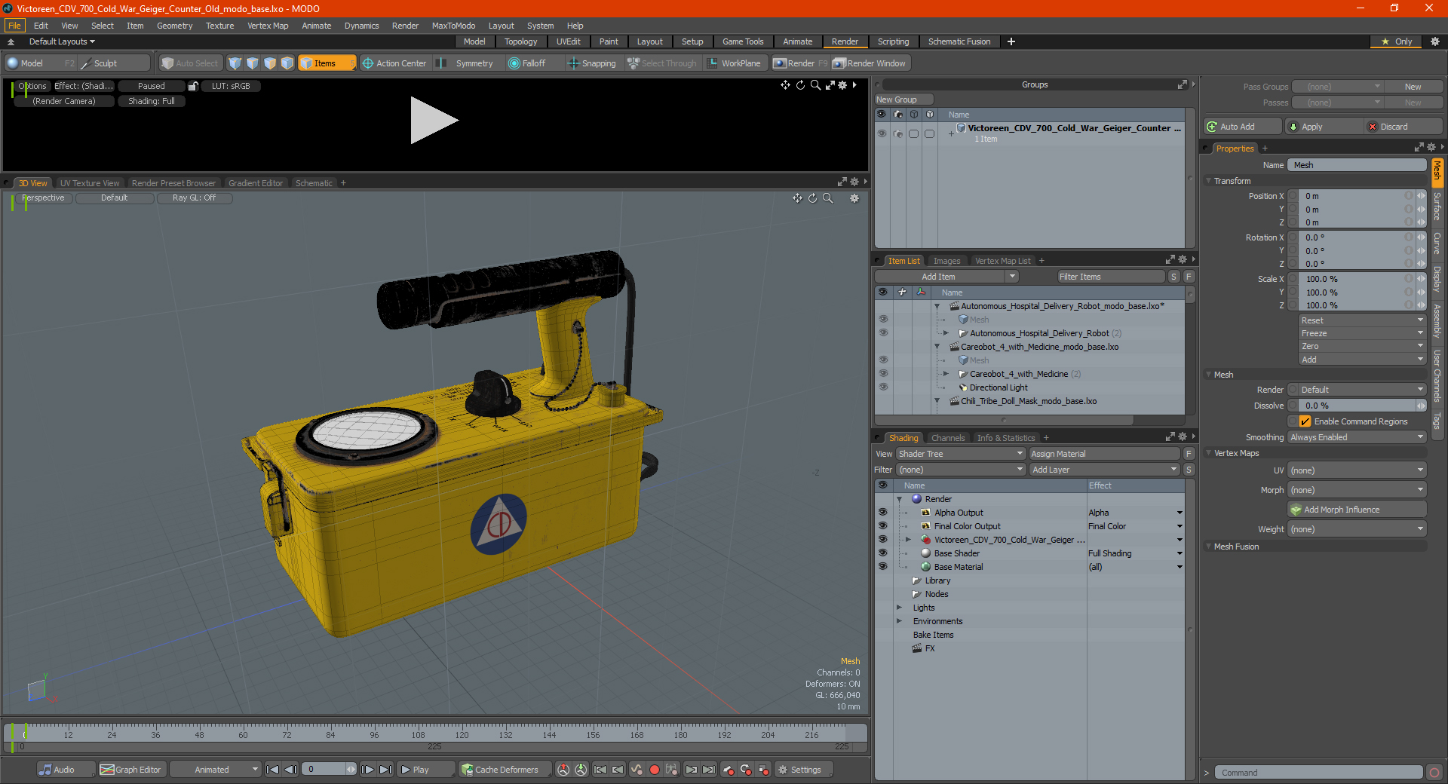Toggle visibility of Base Shader

coord(882,553)
